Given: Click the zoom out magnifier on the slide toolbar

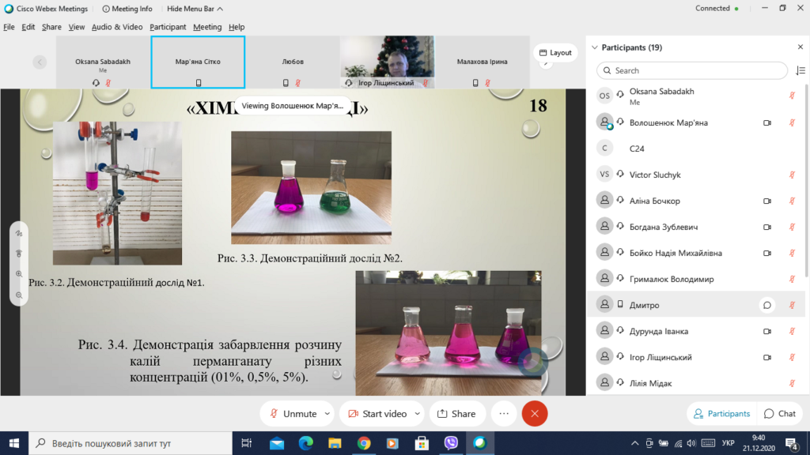Looking at the screenshot, I should coord(19,295).
